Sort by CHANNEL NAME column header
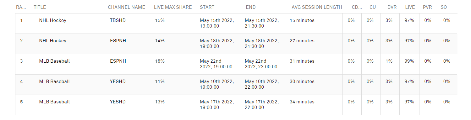The height and width of the screenshot is (120, 471). pos(126,7)
